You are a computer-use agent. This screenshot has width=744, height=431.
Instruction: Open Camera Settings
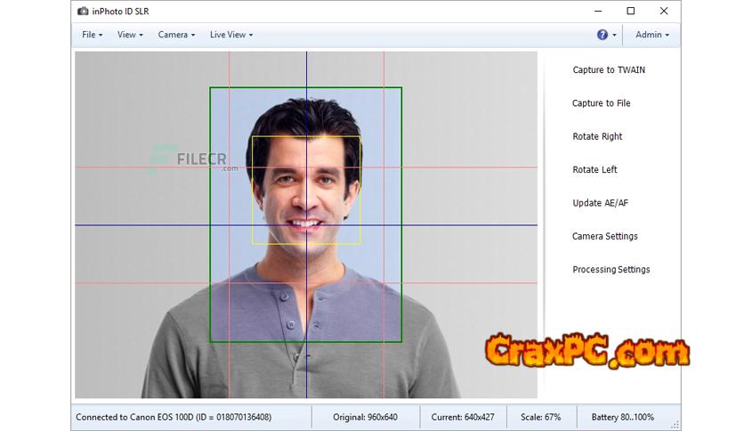point(604,236)
